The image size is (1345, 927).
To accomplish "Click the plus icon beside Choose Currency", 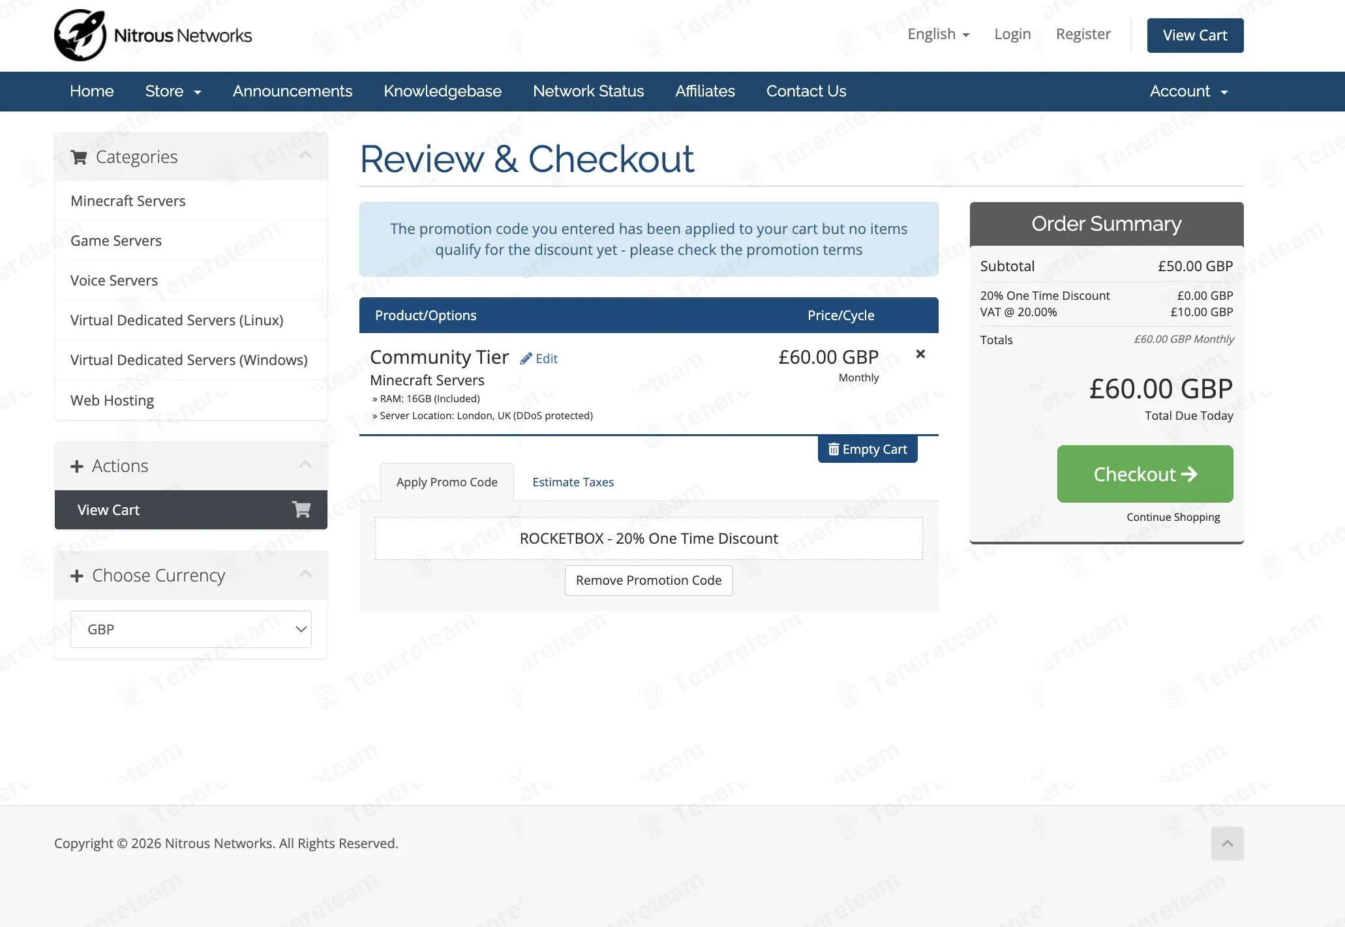I will point(77,576).
